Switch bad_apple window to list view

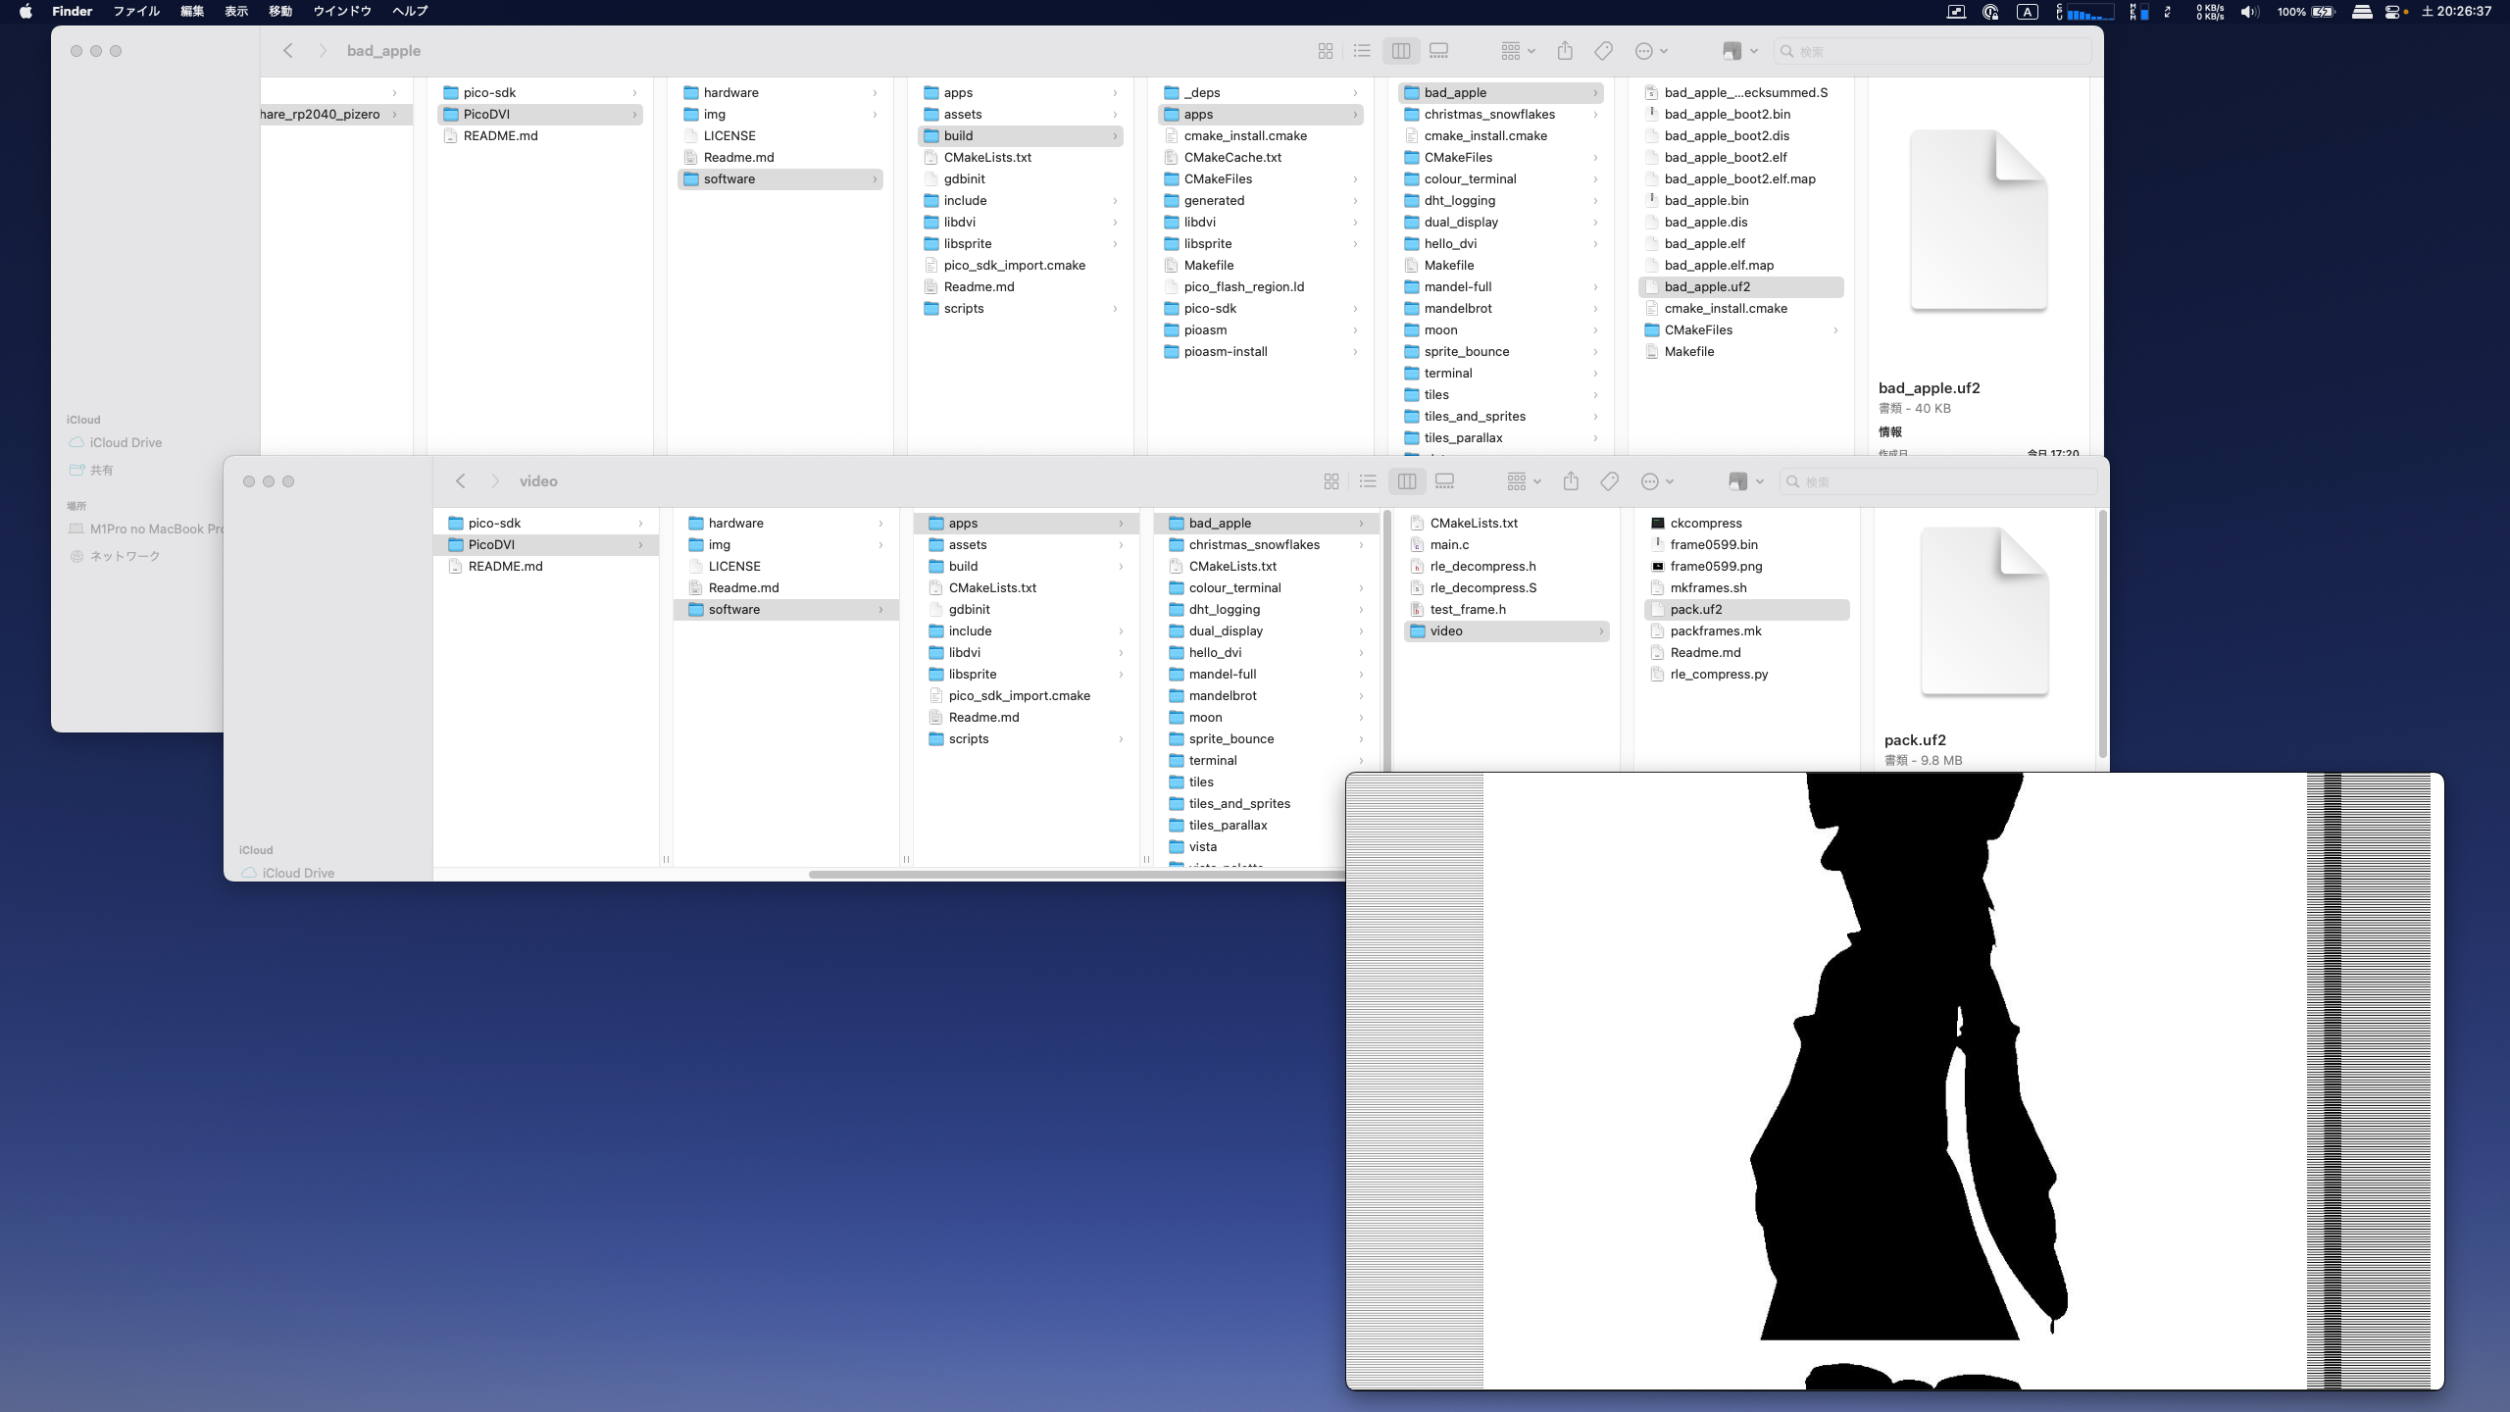click(1362, 51)
